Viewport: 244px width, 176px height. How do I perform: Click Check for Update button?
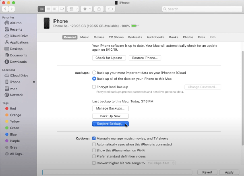109,58
